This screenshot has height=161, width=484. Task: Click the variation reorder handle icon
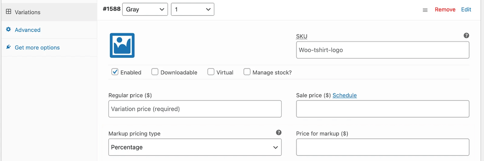click(425, 10)
